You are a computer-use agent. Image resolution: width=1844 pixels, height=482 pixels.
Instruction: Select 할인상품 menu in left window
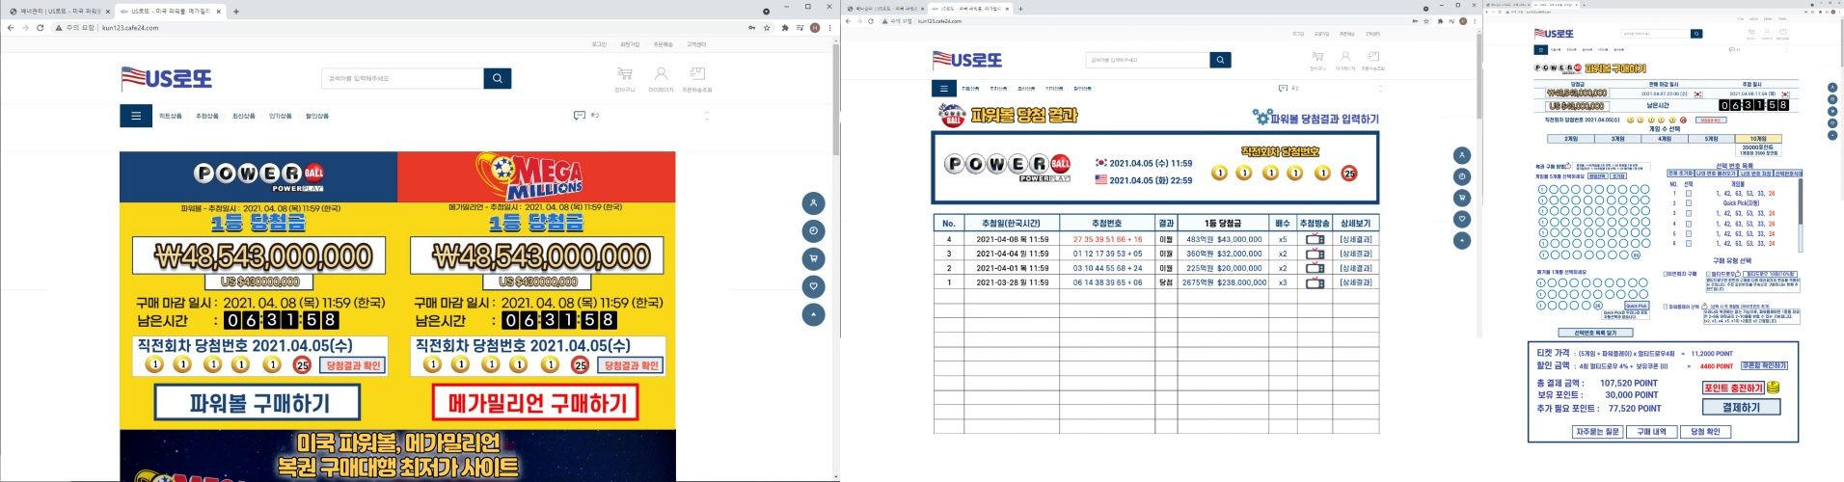pyautogui.click(x=317, y=116)
